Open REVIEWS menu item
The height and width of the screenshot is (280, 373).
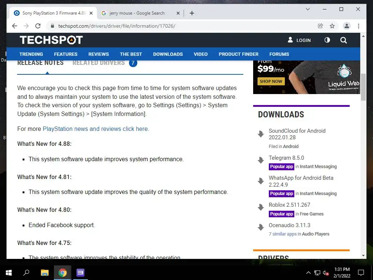98,54
